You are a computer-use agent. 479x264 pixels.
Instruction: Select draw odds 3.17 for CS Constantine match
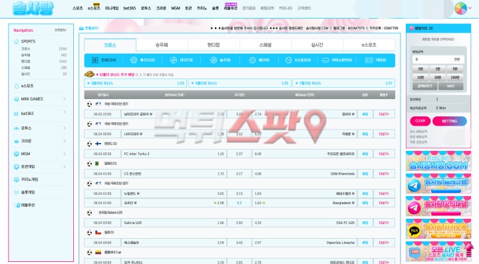pos(239,174)
